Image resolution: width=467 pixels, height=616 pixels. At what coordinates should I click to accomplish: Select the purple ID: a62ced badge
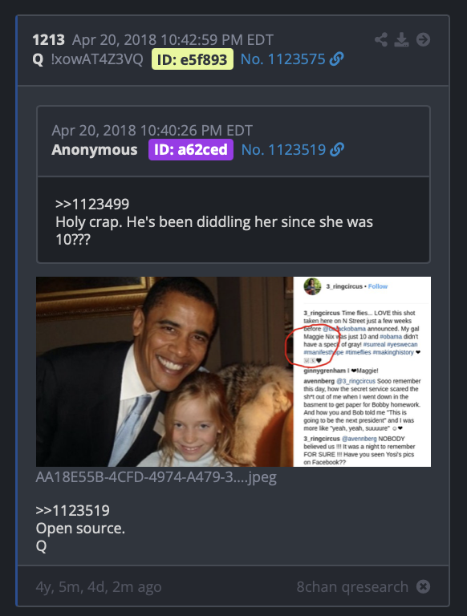[191, 150]
